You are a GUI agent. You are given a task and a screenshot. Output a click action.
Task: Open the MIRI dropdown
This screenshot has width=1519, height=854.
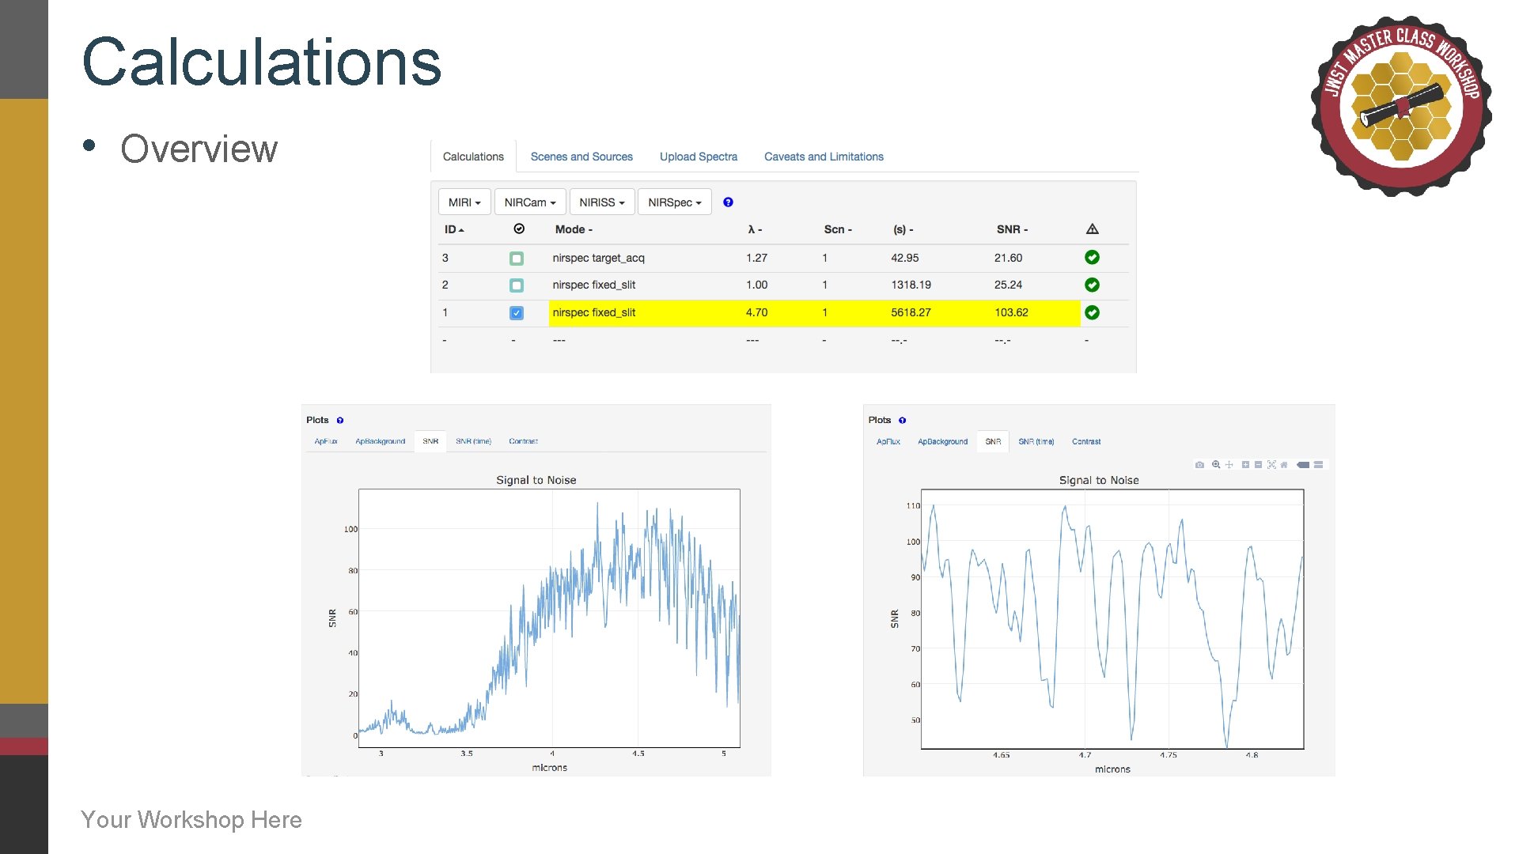click(464, 202)
